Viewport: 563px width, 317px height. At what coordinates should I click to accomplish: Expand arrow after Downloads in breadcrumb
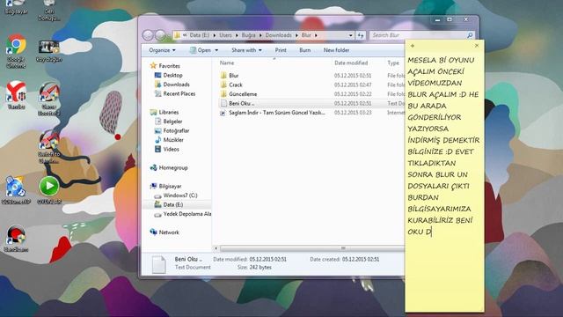point(296,35)
